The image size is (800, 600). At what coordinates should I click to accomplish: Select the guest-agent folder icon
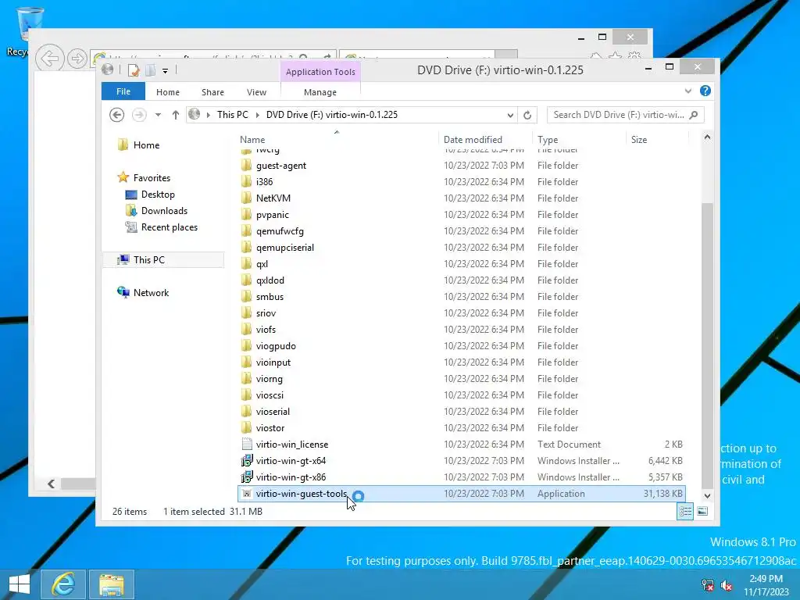246,166
